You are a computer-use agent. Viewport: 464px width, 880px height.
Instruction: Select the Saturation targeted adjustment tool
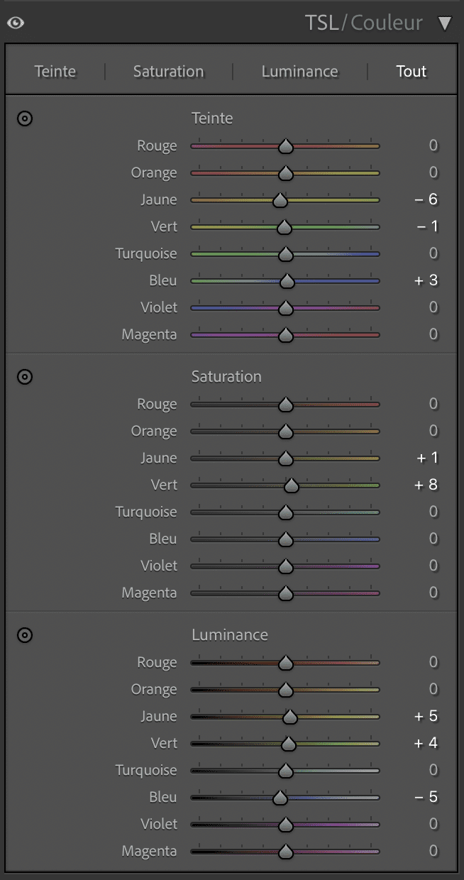click(x=25, y=377)
